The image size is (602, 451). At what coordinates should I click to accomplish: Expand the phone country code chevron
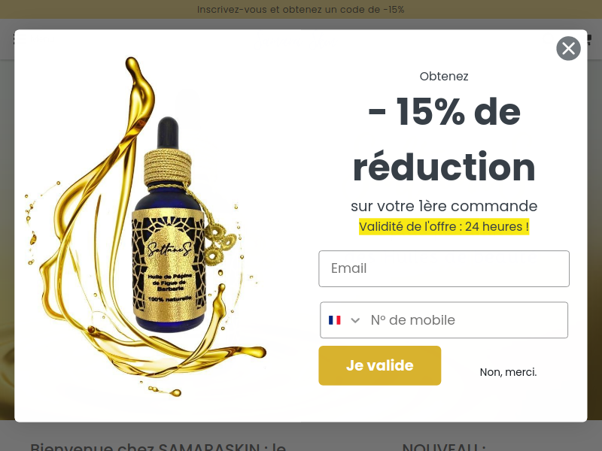[x=355, y=320]
